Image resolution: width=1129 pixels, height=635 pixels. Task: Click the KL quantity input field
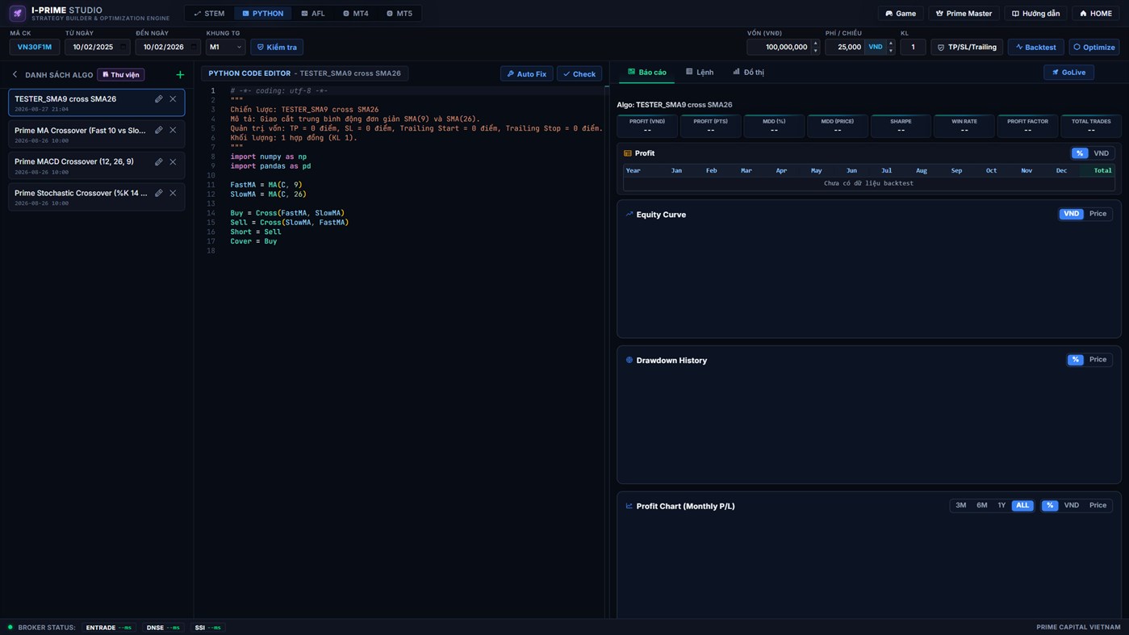913,47
